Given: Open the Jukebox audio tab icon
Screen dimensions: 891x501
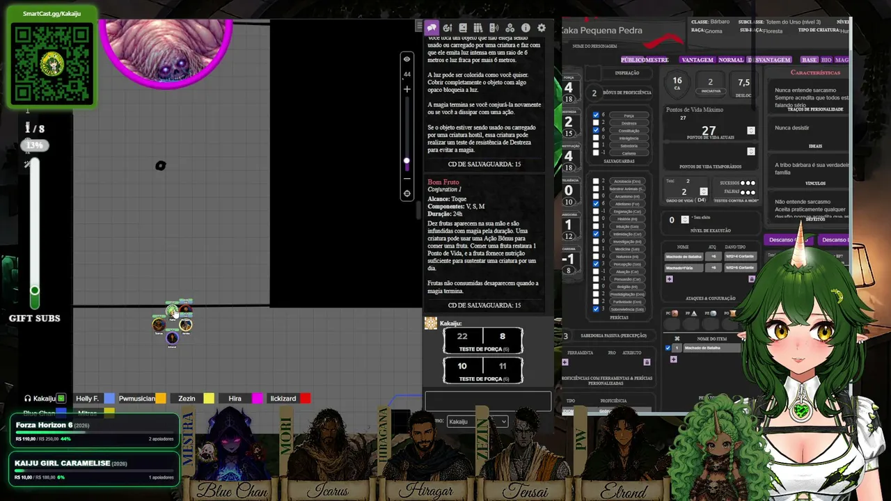Looking at the screenshot, I should (x=494, y=28).
